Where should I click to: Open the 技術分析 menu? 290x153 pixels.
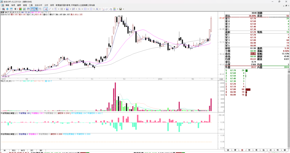pyautogui.click(x=39, y=5)
